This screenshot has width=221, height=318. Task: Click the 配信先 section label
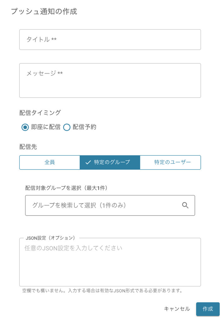coord(28,147)
